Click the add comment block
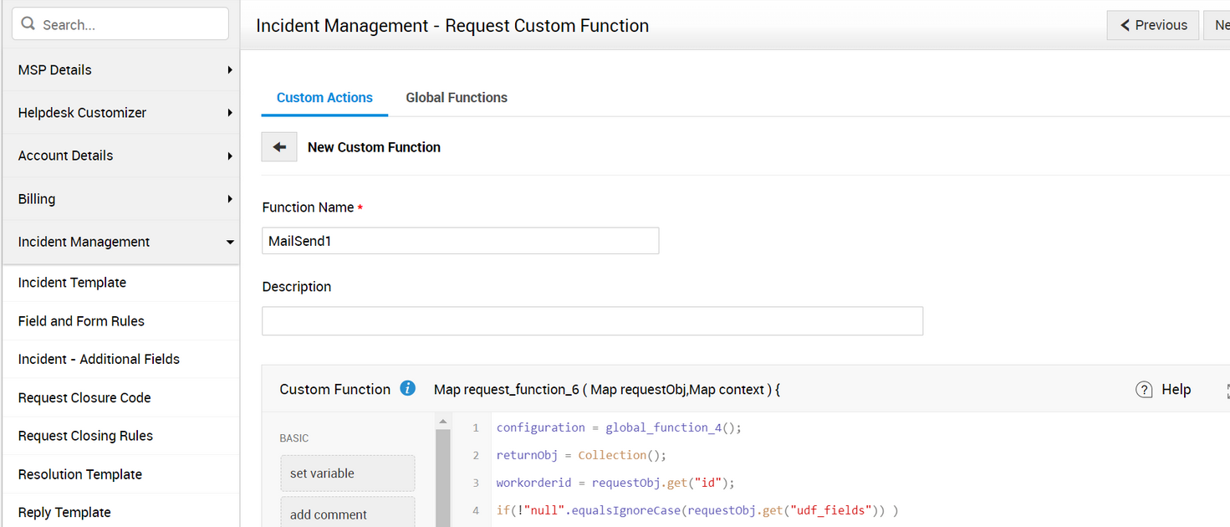Viewport: 1230px width, 527px height. pyautogui.click(x=347, y=514)
